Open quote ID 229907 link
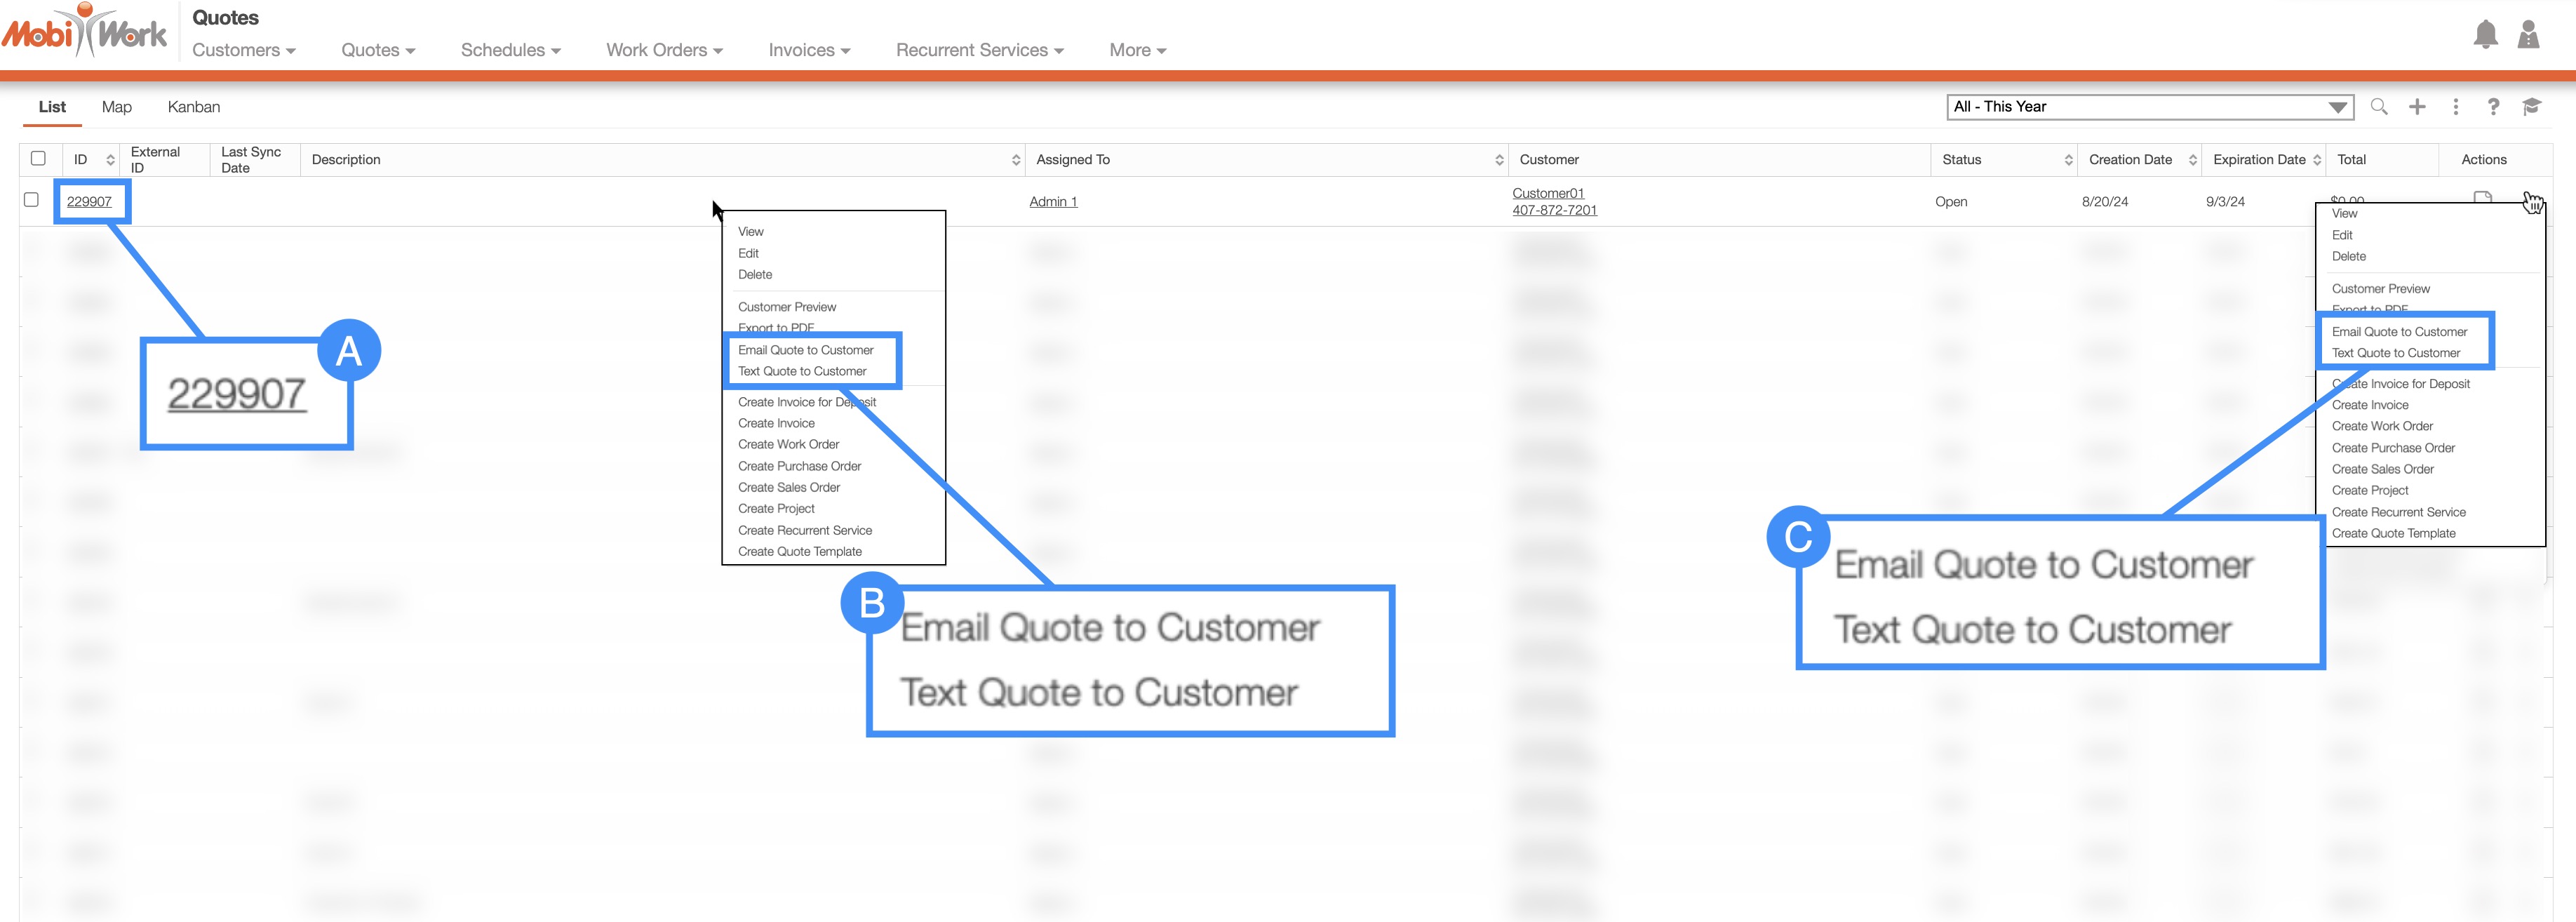The image size is (2576, 922). tap(89, 202)
